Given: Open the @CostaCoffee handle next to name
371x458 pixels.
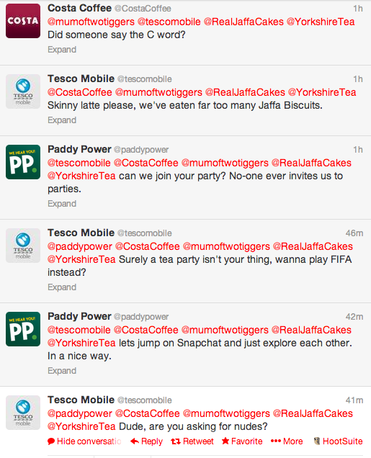Looking at the screenshot, I should [x=143, y=9].
